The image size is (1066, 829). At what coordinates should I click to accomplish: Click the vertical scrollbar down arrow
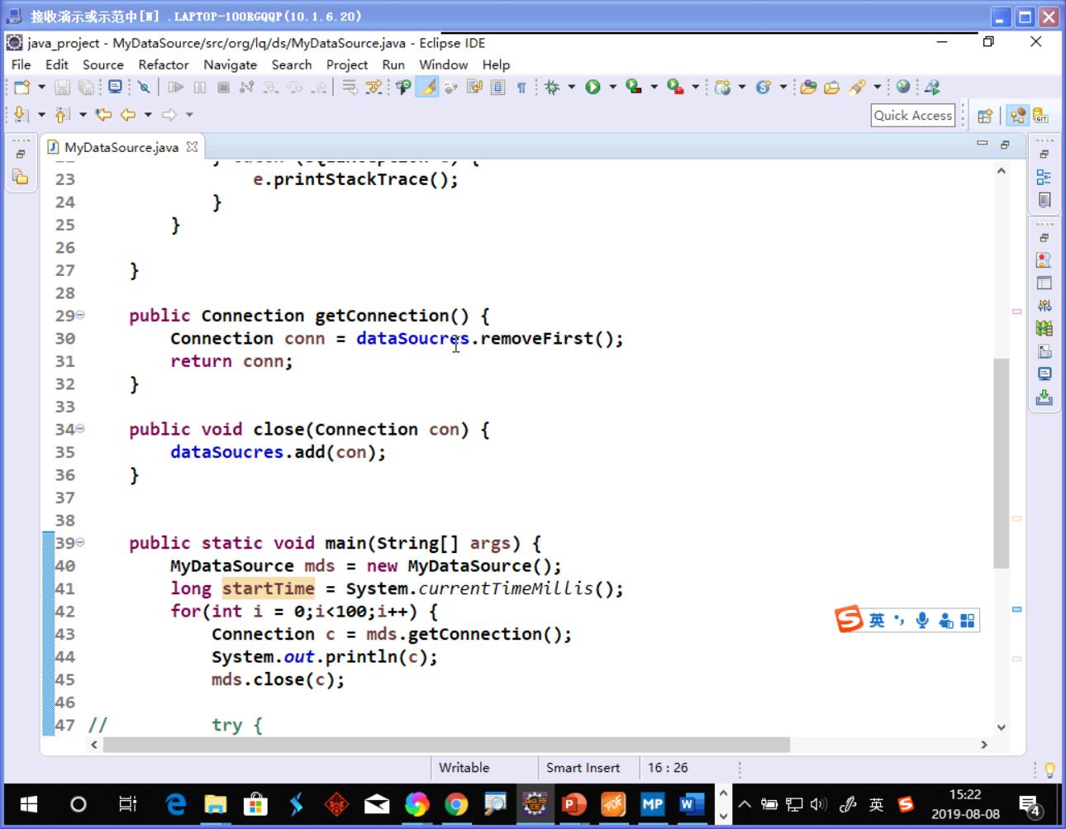coord(1001,727)
